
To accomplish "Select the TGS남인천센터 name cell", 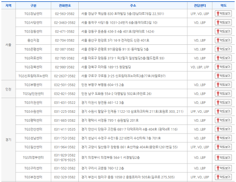I will (34, 94).
